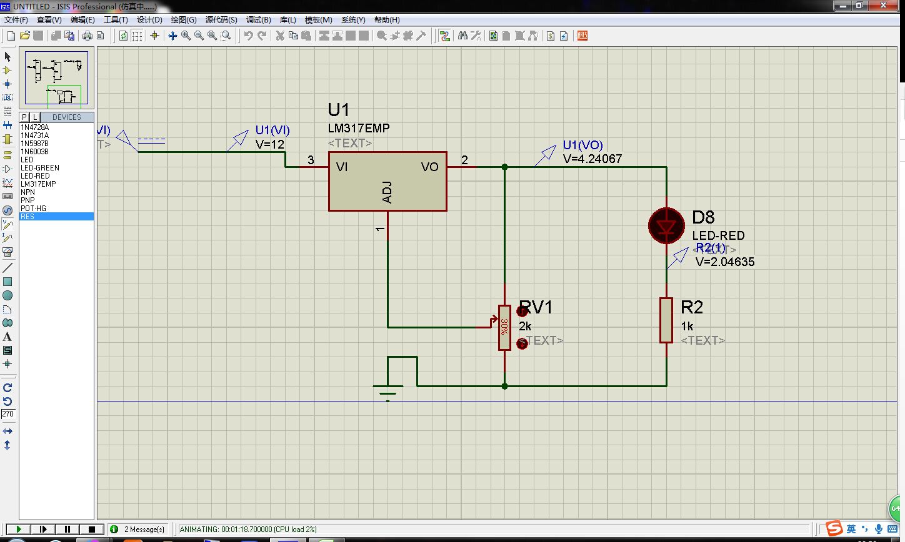Rotate the part anticlockwise

click(x=7, y=402)
